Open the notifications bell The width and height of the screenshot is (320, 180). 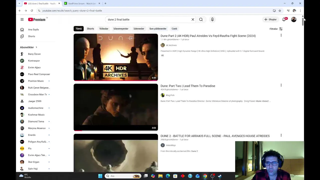pyautogui.click(x=284, y=19)
